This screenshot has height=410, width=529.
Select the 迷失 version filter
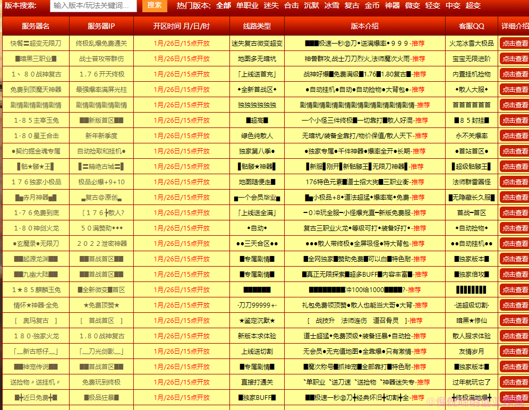tap(271, 5)
